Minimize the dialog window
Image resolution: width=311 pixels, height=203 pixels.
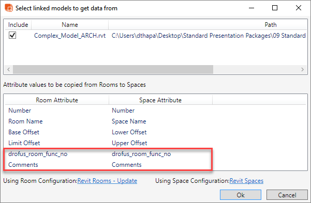[x=251, y=8]
